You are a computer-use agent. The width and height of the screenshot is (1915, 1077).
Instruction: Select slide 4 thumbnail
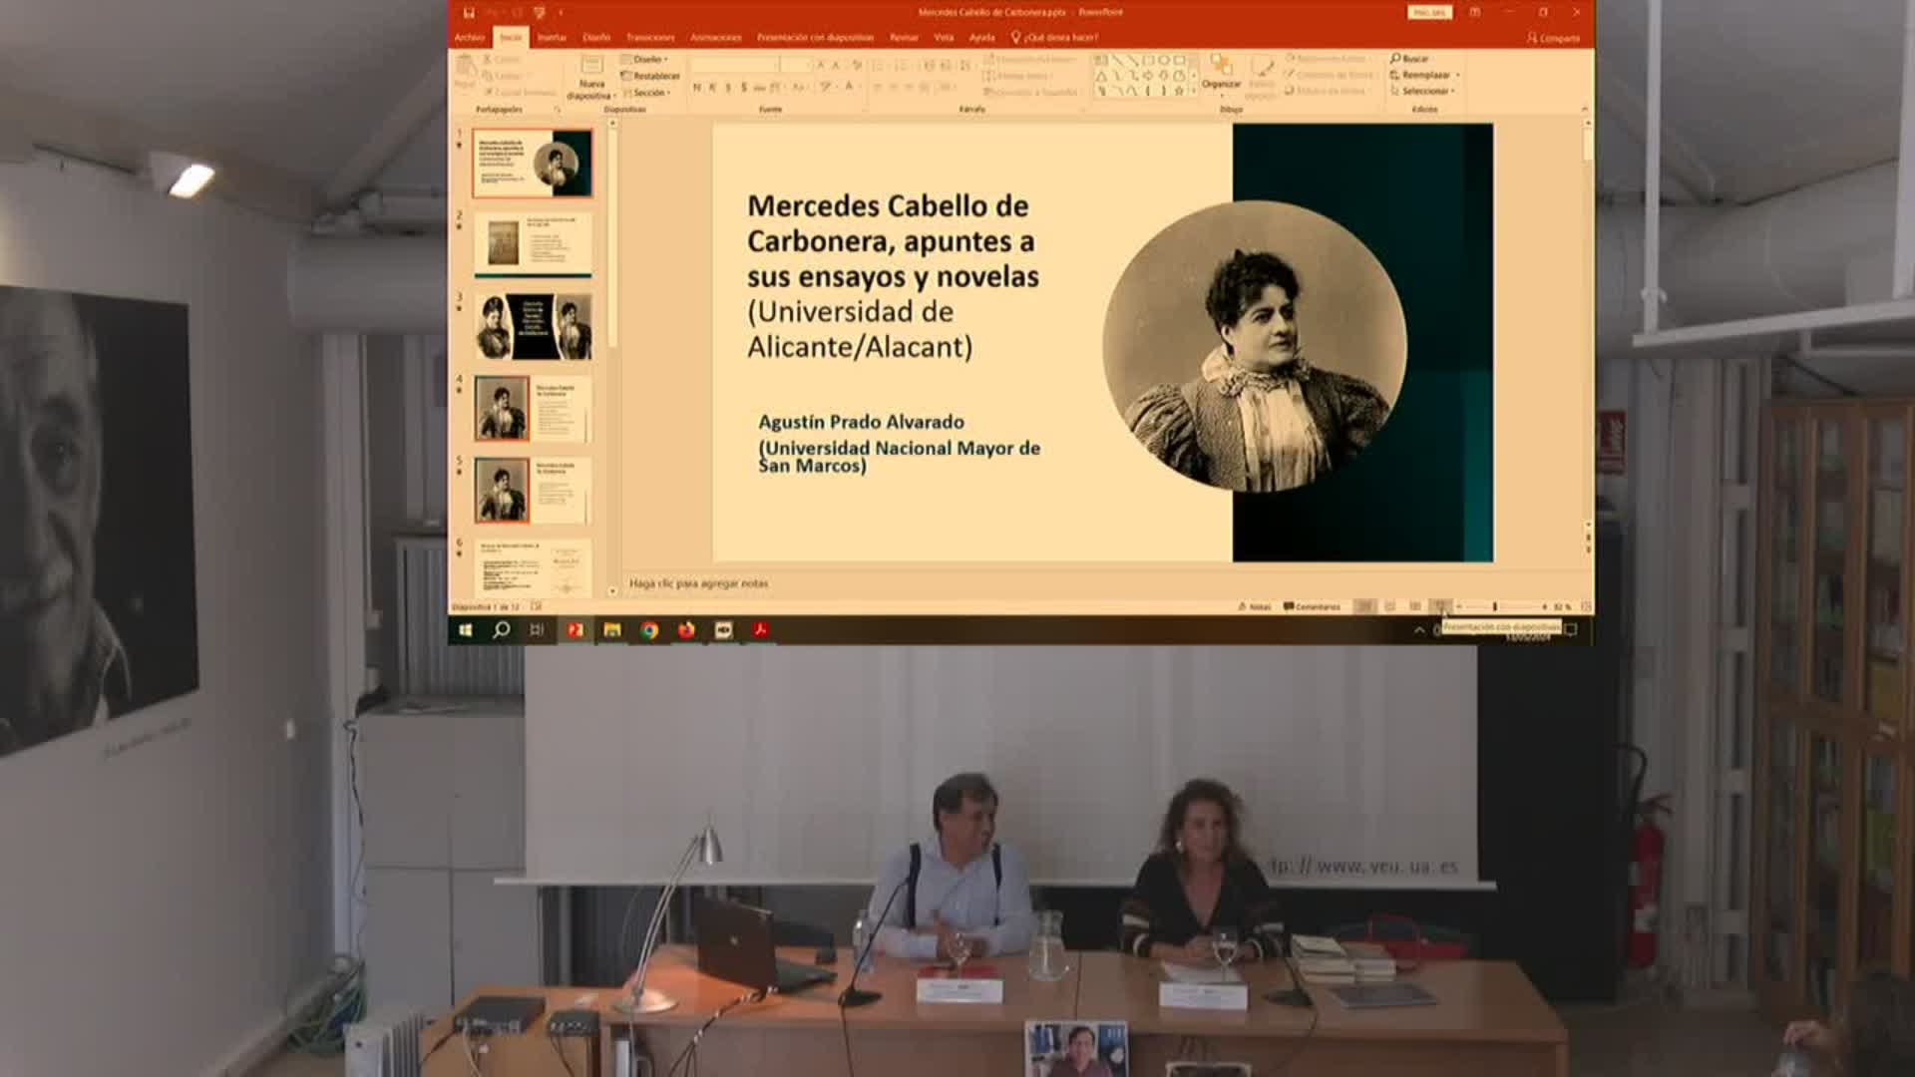pos(533,408)
